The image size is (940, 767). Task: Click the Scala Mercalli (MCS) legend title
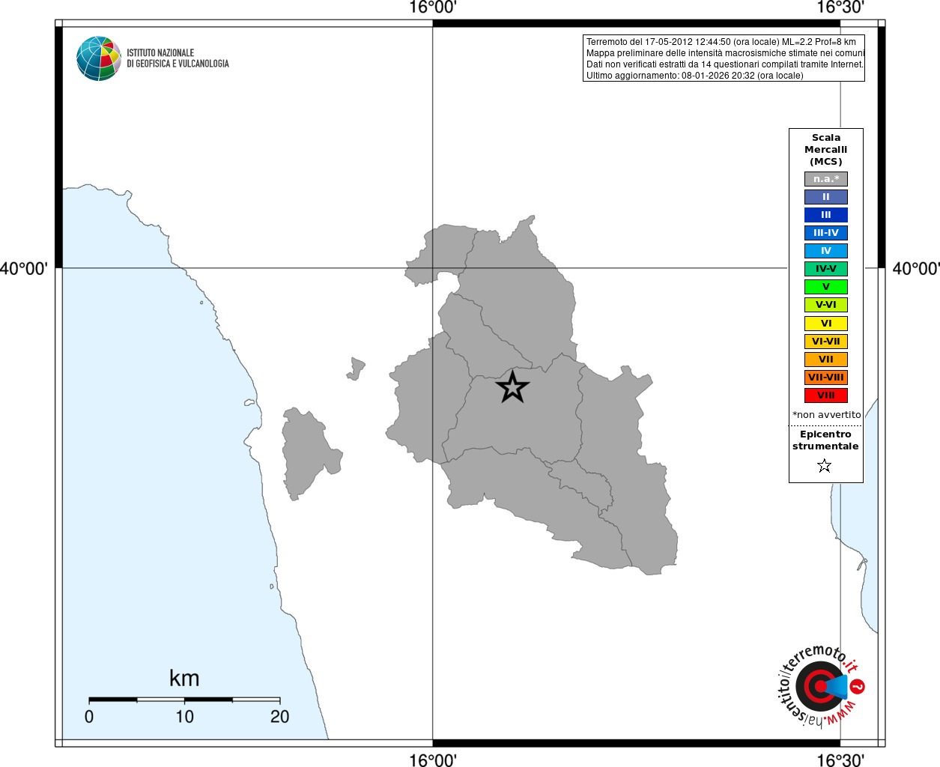[x=825, y=150]
